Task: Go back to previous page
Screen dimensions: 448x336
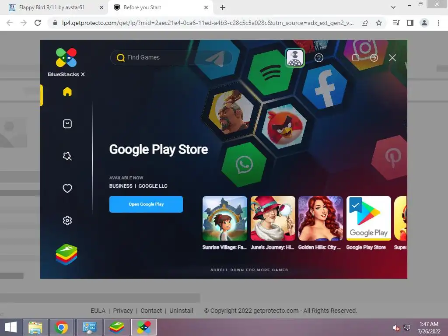Action: (10, 23)
